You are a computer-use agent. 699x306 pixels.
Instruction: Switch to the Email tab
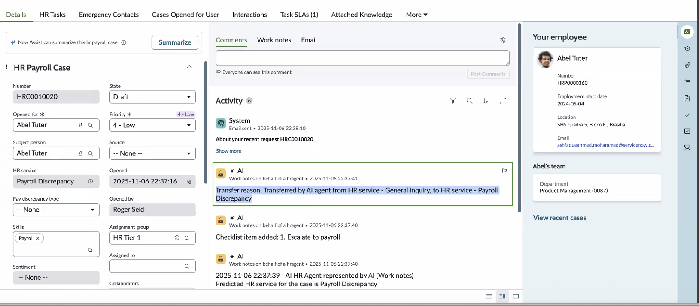[x=309, y=40]
